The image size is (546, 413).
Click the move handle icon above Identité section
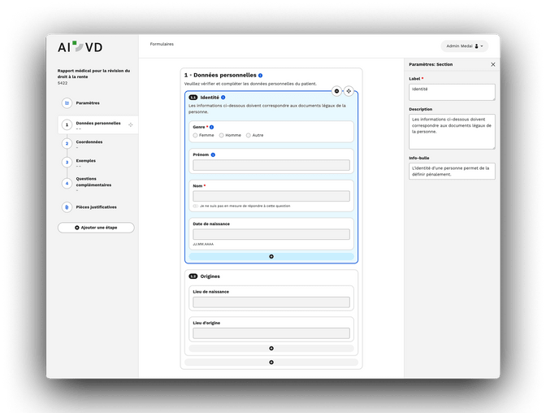click(349, 90)
